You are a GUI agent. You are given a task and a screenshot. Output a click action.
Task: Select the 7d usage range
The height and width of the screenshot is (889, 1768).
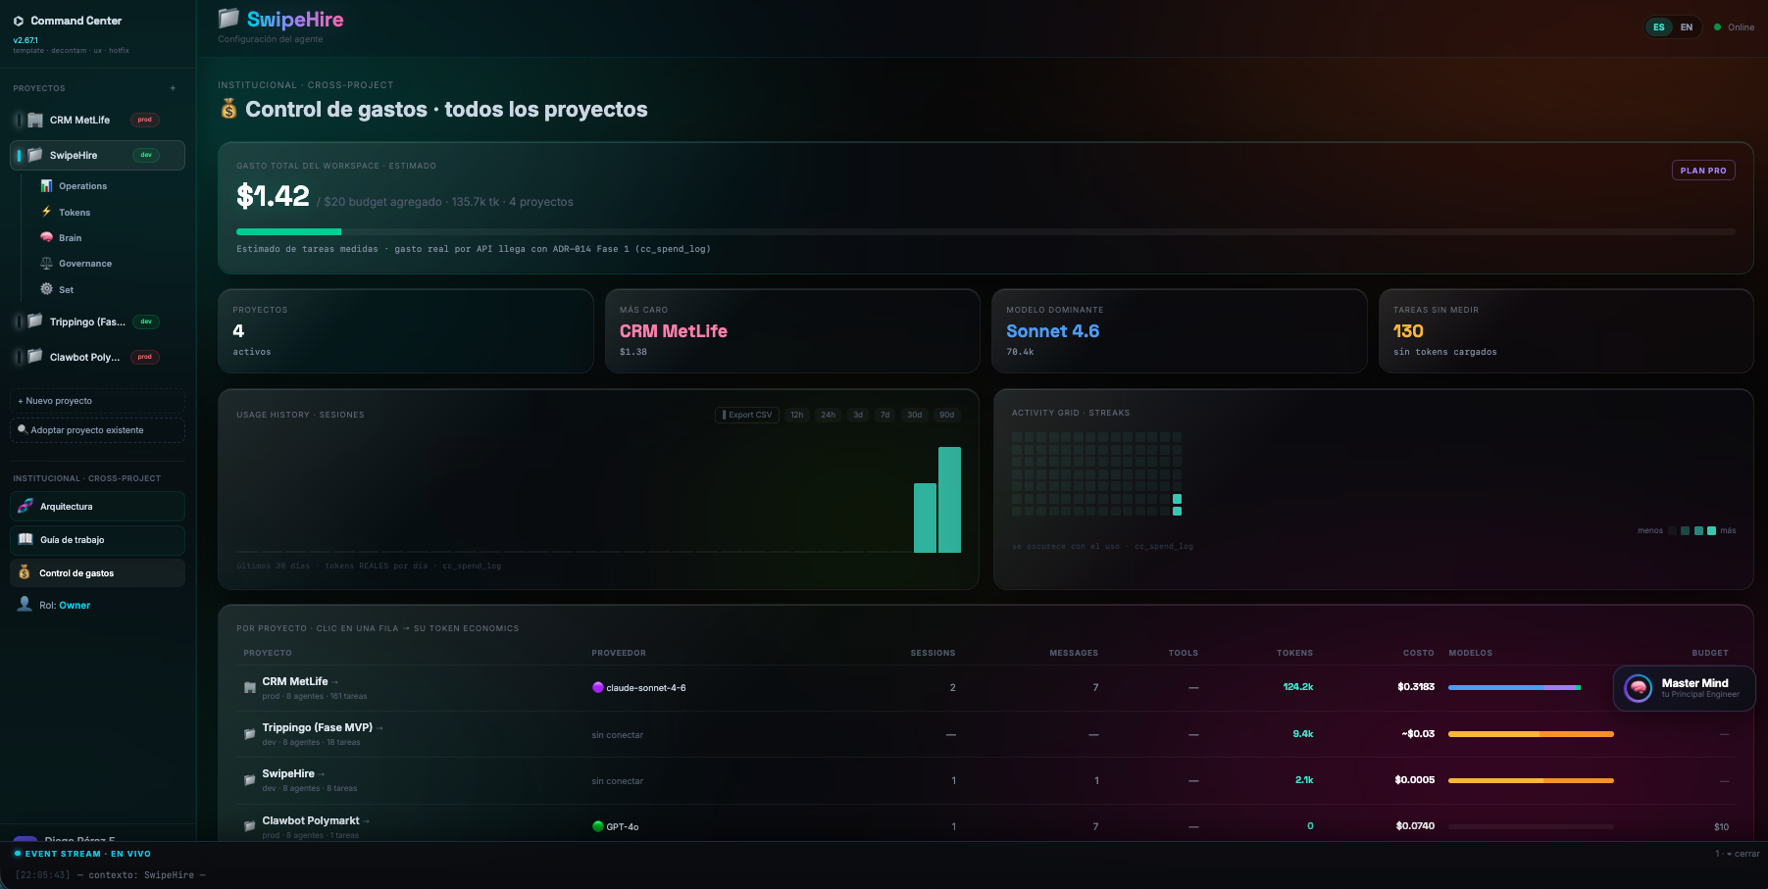pos(885,415)
